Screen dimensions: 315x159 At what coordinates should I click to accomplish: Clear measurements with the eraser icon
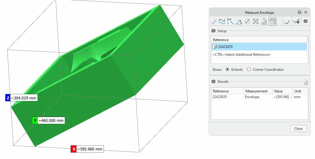click(x=287, y=21)
